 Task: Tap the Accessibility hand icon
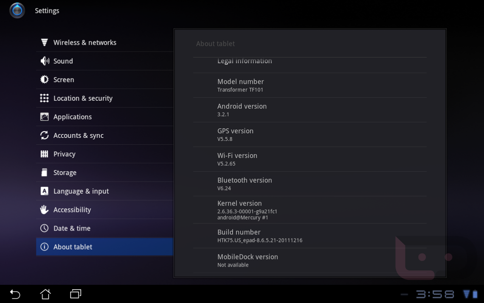(44, 209)
